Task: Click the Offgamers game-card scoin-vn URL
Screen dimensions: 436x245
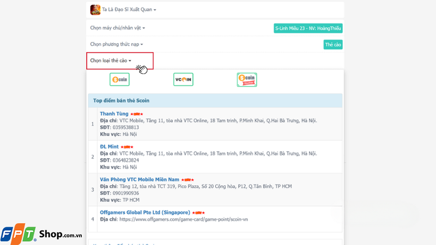Action: point(184,219)
